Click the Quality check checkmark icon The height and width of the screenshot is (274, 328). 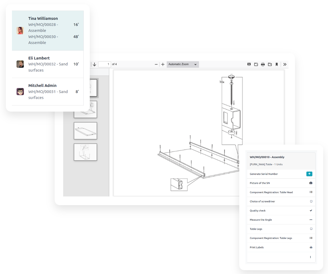click(x=311, y=210)
